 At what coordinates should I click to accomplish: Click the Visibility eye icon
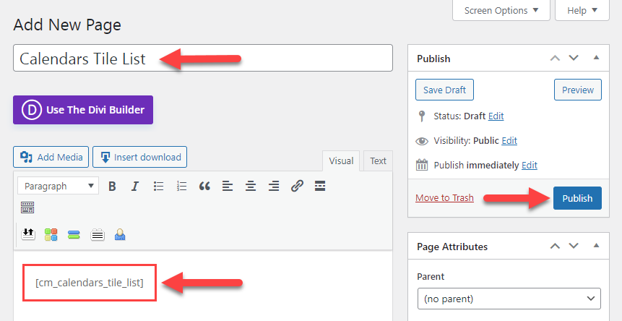pos(422,141)
